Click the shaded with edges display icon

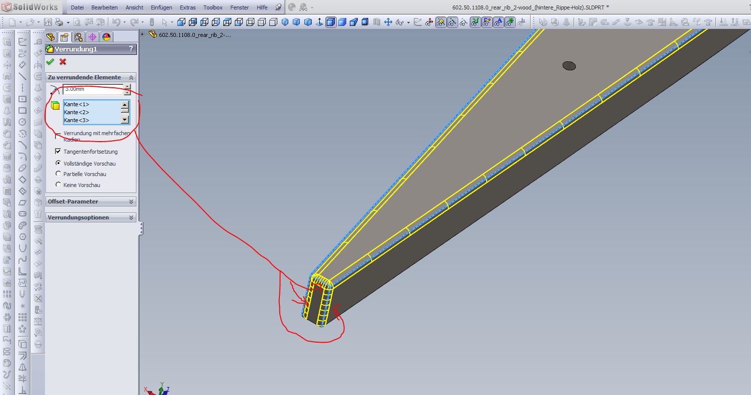tap(331, 22)
